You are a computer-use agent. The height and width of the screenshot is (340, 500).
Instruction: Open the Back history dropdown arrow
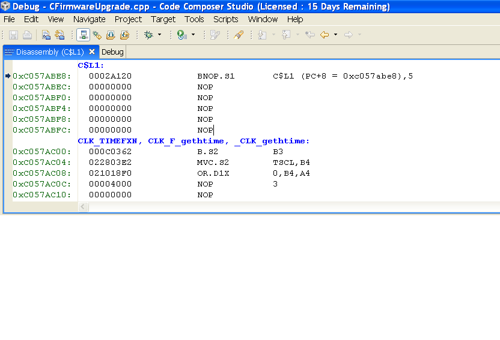[335, 35]
